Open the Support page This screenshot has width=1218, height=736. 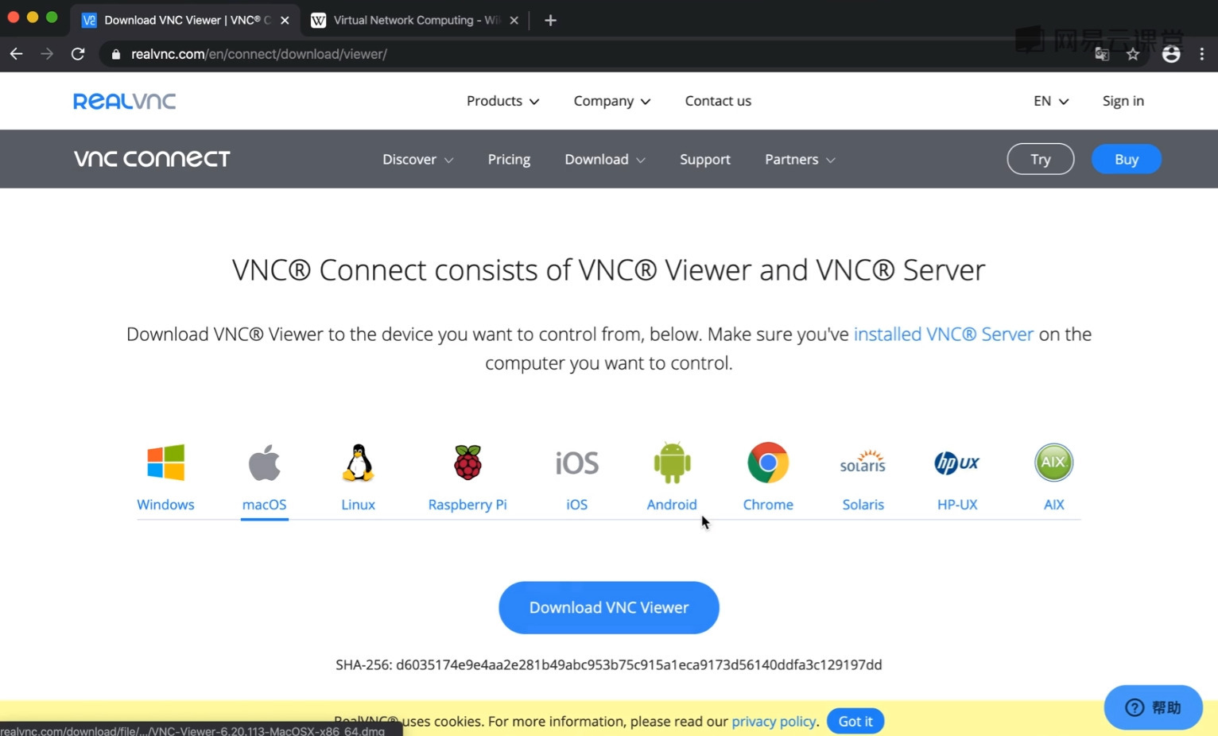tap(705, 159)
